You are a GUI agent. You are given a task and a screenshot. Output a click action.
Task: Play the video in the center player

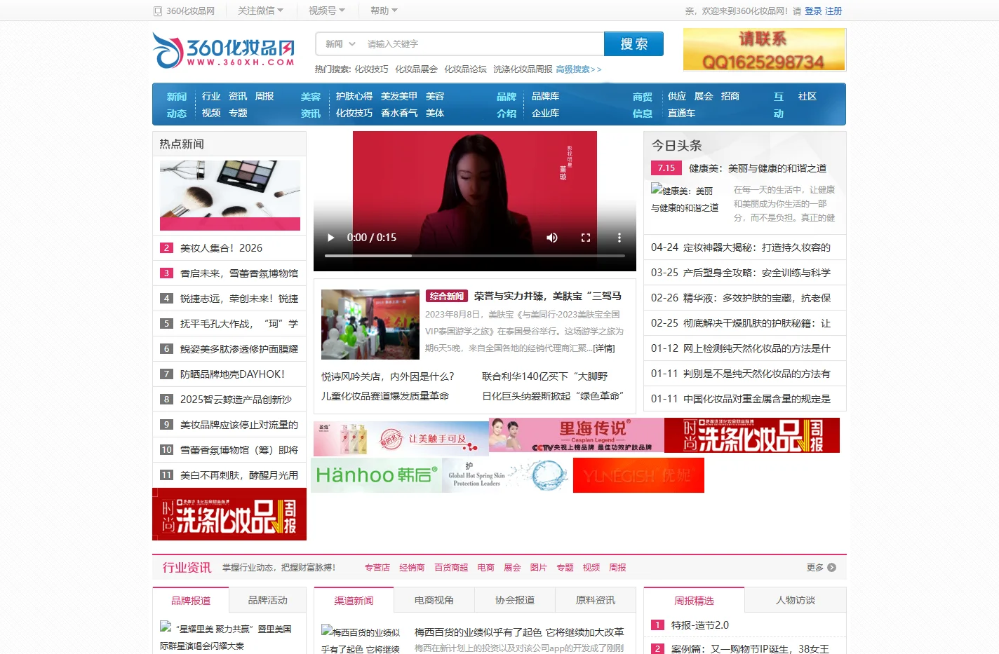point(331,238)
